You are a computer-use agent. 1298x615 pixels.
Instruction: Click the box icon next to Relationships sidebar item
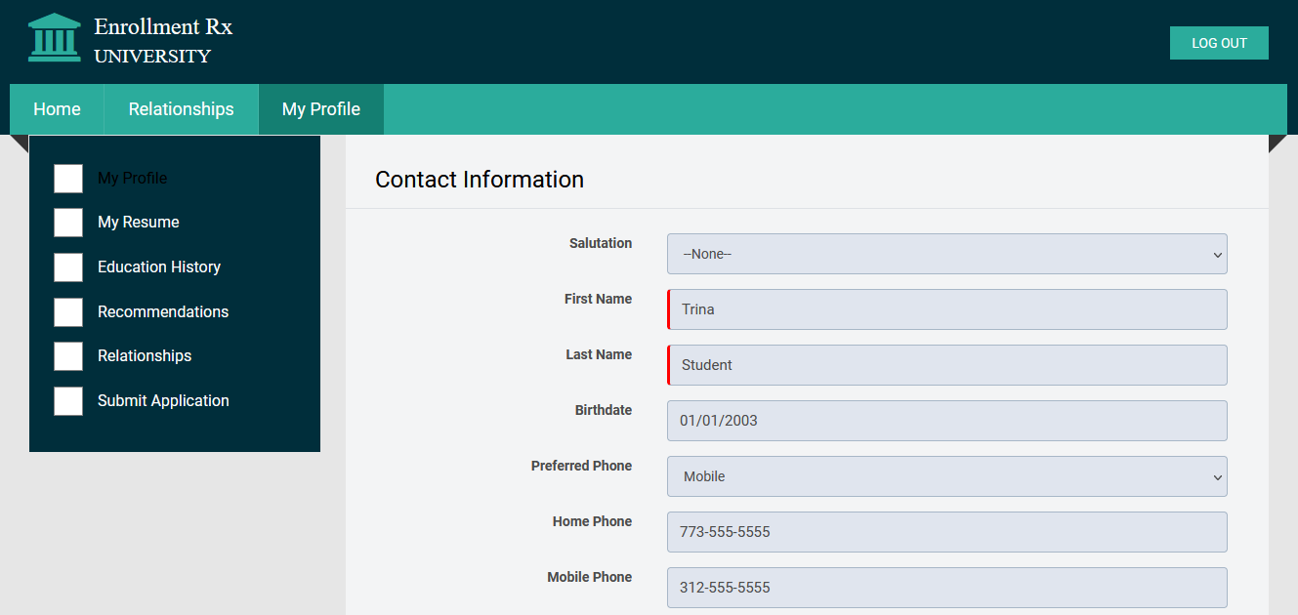[68, 356]
